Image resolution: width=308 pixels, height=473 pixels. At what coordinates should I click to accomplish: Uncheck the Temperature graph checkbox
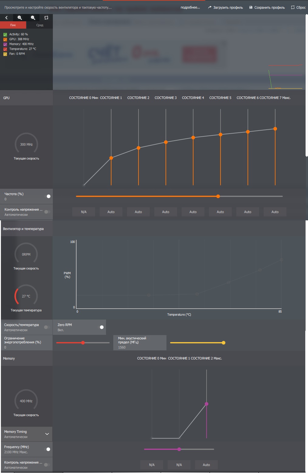[5, 49]
